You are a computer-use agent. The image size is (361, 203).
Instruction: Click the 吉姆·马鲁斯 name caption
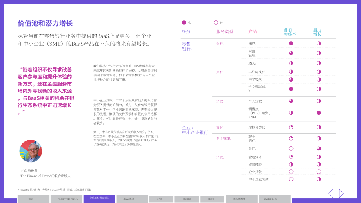pos(29,170)
